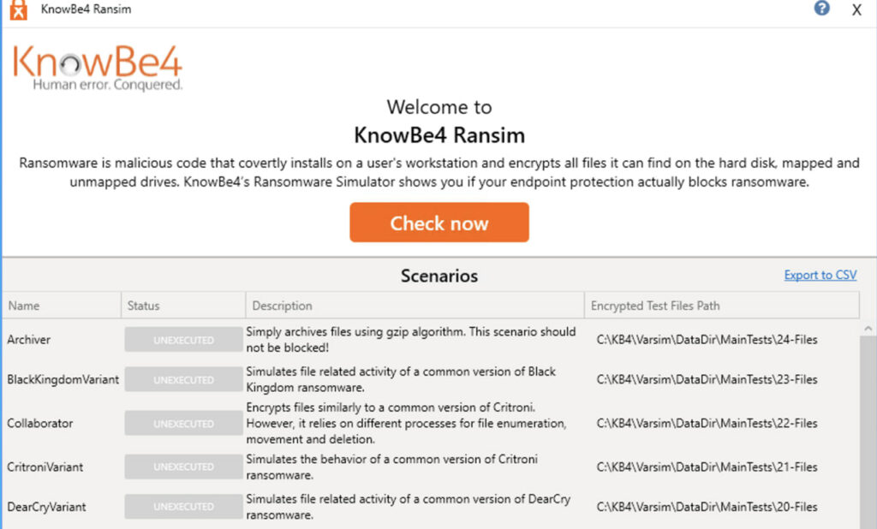Image resolution: width=877 pixels, height=529 pixels.
Task: Open the Export to CSV link
Action: point(820,275)
